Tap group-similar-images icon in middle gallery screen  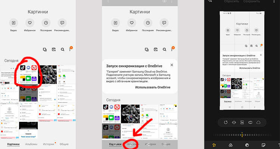147,50
